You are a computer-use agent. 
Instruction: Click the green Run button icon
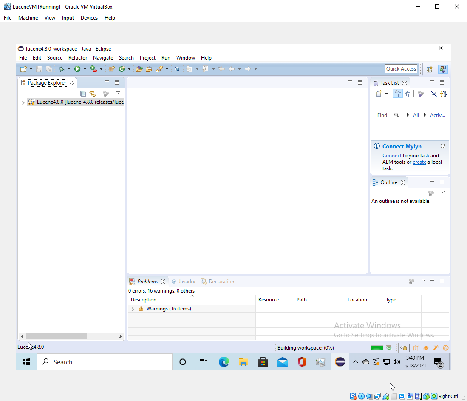[77, 69]
